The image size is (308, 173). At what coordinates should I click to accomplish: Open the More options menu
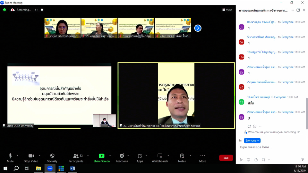202,158
